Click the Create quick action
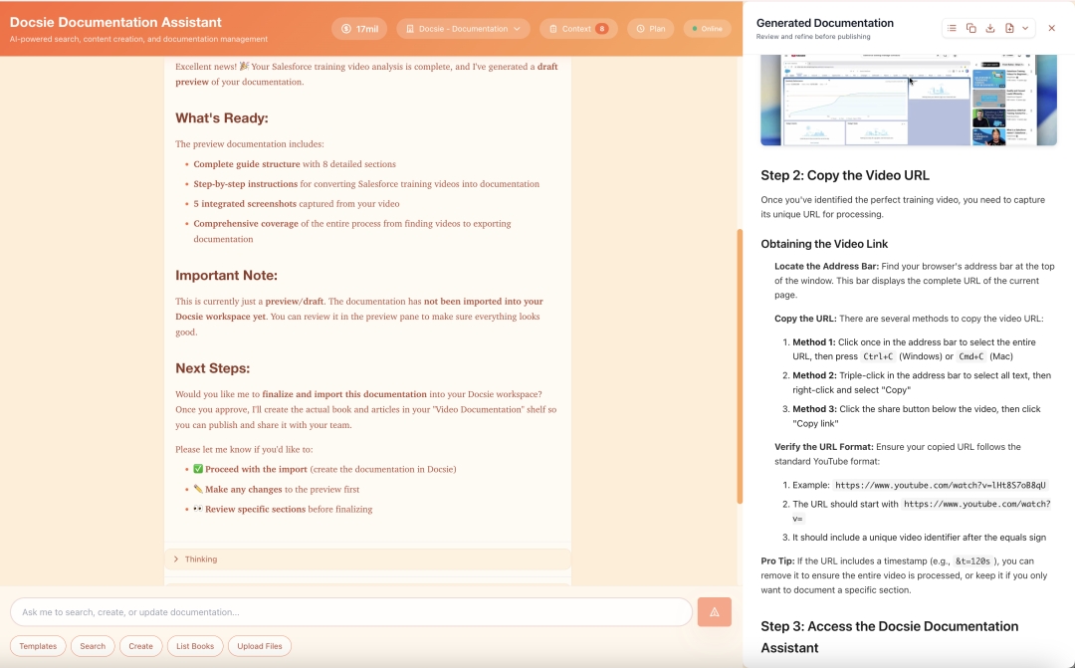 (140, 646)
